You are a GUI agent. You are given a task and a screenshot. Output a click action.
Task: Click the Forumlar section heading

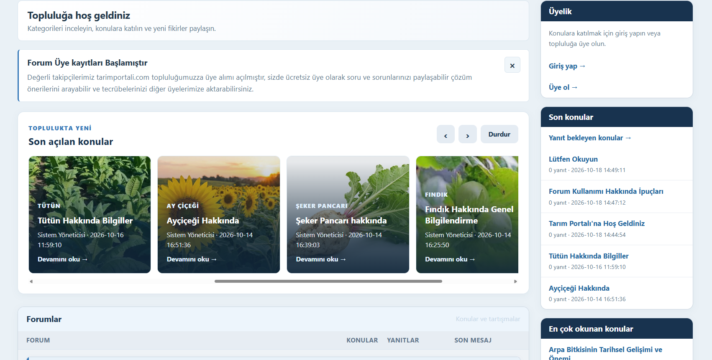44,319
